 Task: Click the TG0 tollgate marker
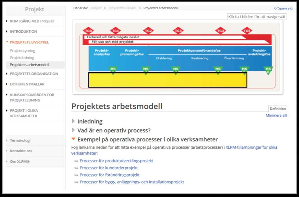click(88, 30)
